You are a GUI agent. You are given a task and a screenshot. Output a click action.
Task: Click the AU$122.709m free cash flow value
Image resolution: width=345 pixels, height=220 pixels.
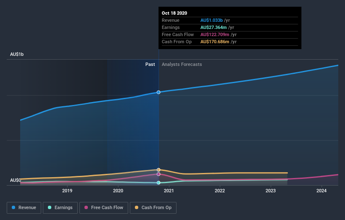(x=215, y=34)
